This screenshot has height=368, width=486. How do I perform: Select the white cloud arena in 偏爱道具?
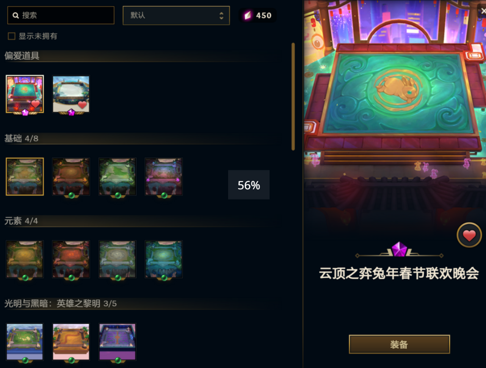pos(71,94)
